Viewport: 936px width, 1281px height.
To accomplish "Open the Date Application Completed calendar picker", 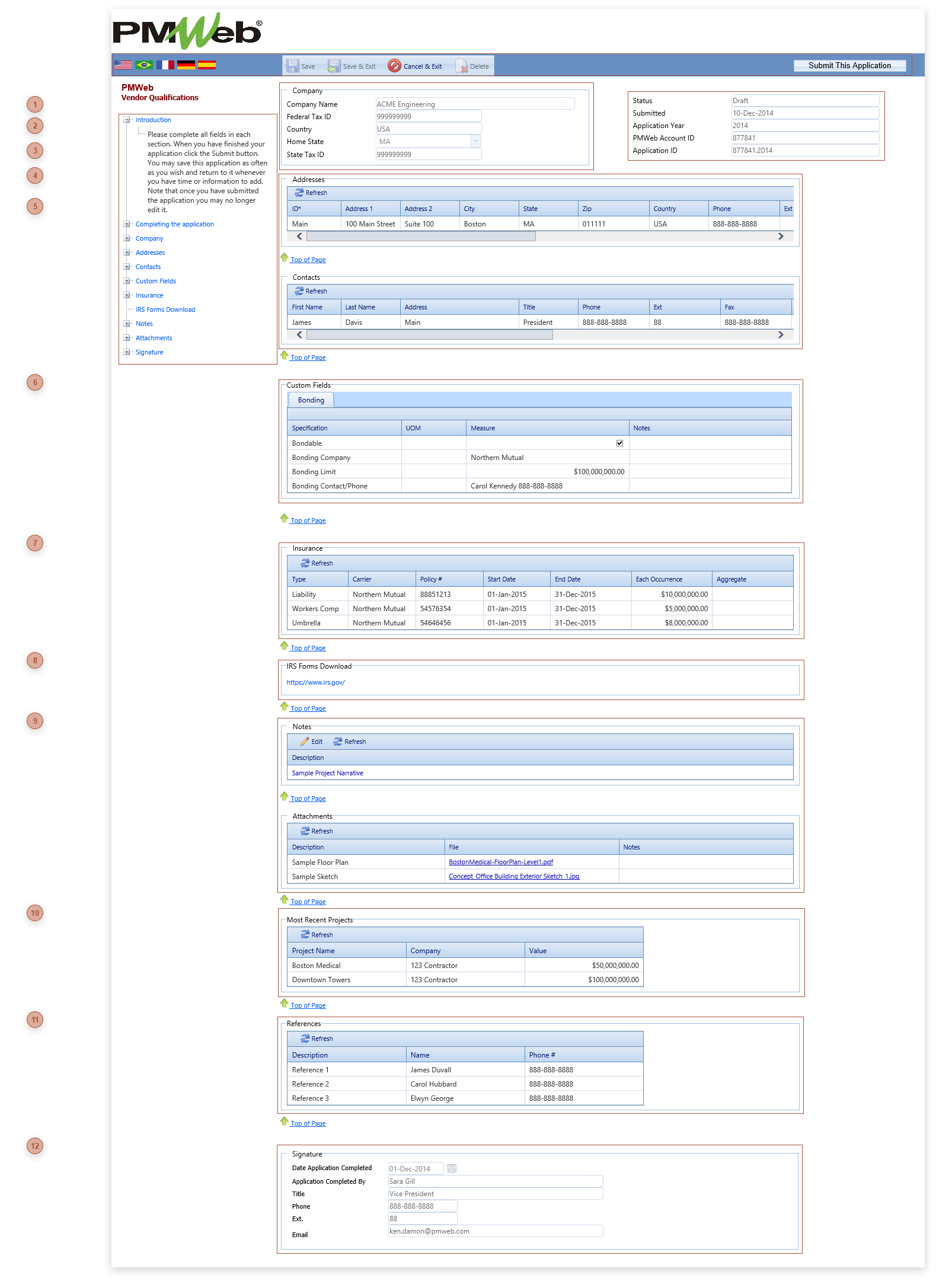I will [x=452, y=1168].
